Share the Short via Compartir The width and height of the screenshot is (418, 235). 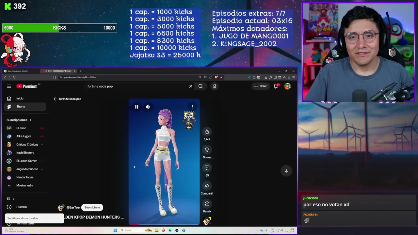(x=207, y=186)
